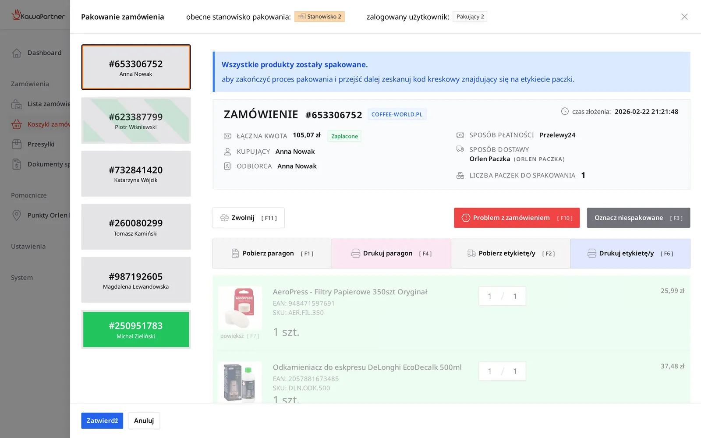Click the Odbiorca contact icon
The height and width of the screenshot is (438, 701).
pos(227,166)
